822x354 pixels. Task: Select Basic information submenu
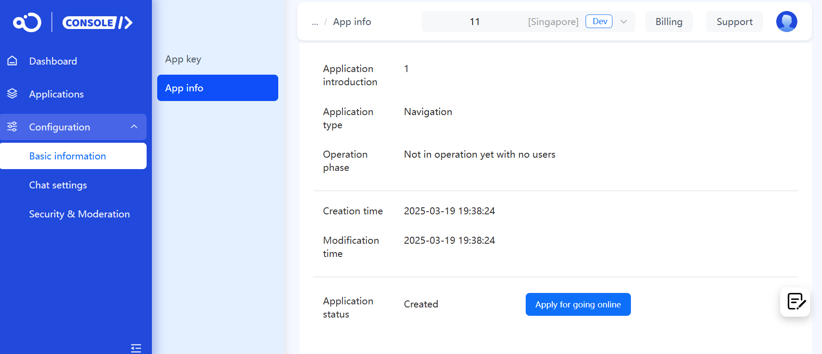[x=73, y=156]
